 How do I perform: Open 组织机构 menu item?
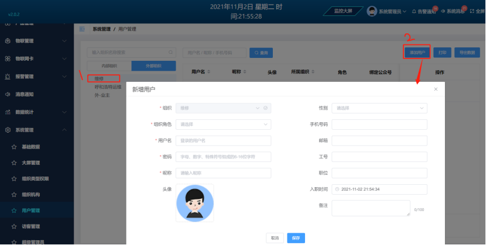click(x=30, y=195)
